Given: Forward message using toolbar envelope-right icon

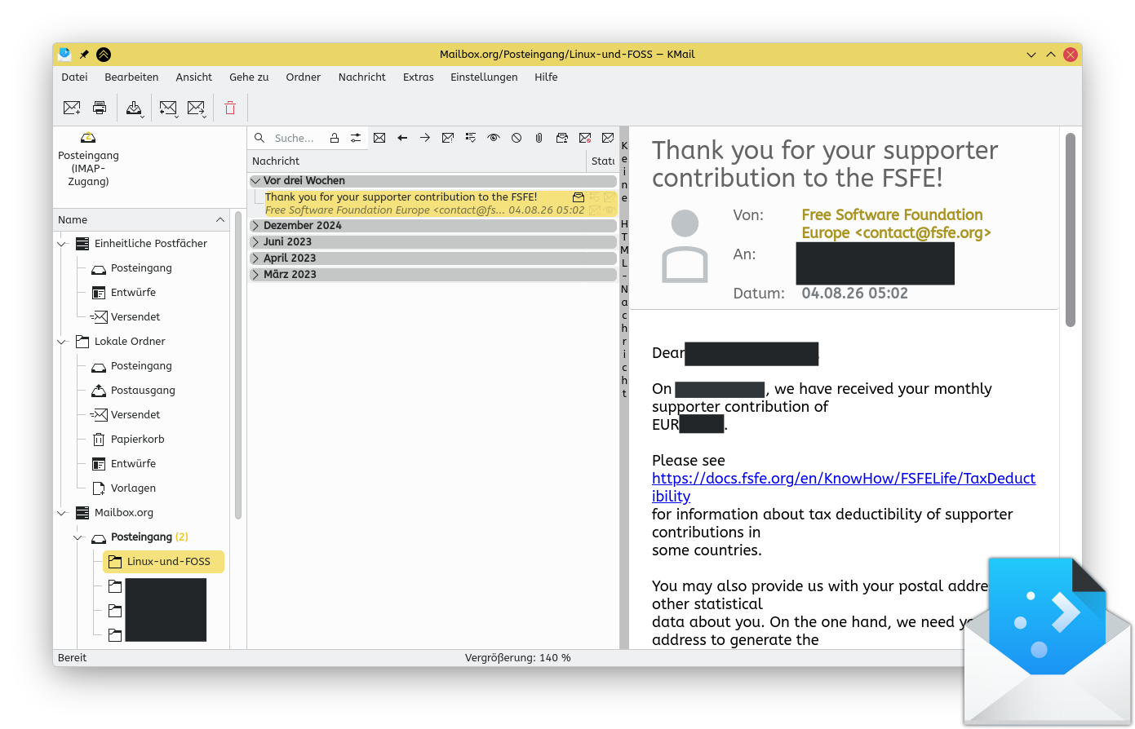Looking at the screenshot, I should tap(196, 108).
